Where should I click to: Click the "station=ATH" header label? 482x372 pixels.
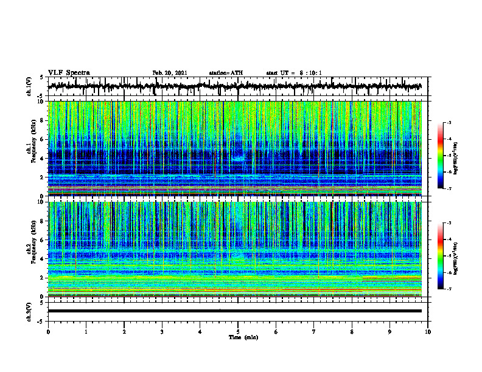(226, 73)
